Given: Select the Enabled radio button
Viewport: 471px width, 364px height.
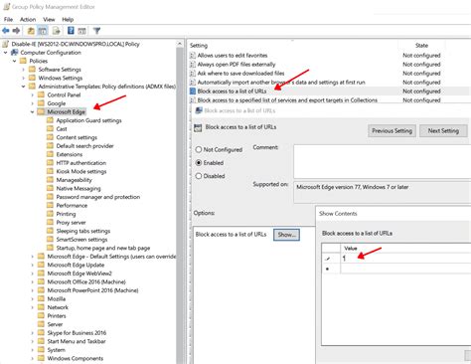Looking at the screenshot, I should [x=199, y=163].
